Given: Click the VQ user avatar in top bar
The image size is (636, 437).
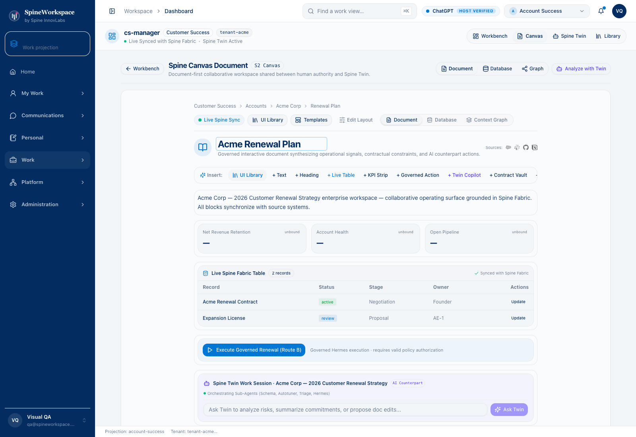Looking at the screenshot, I should pos(619,11).
